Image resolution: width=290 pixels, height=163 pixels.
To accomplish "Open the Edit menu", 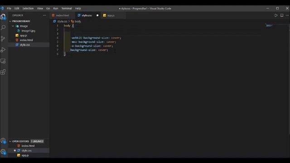I will pyautogui.click(x=17, y=9).
